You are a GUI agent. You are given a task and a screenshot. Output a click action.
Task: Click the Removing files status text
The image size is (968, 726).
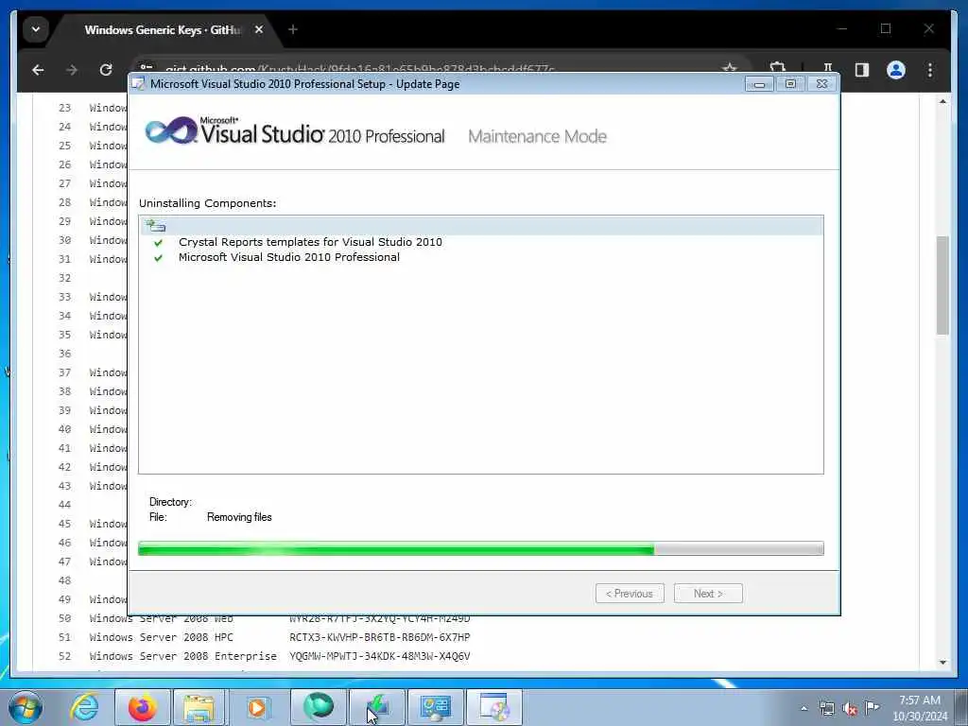239,517
